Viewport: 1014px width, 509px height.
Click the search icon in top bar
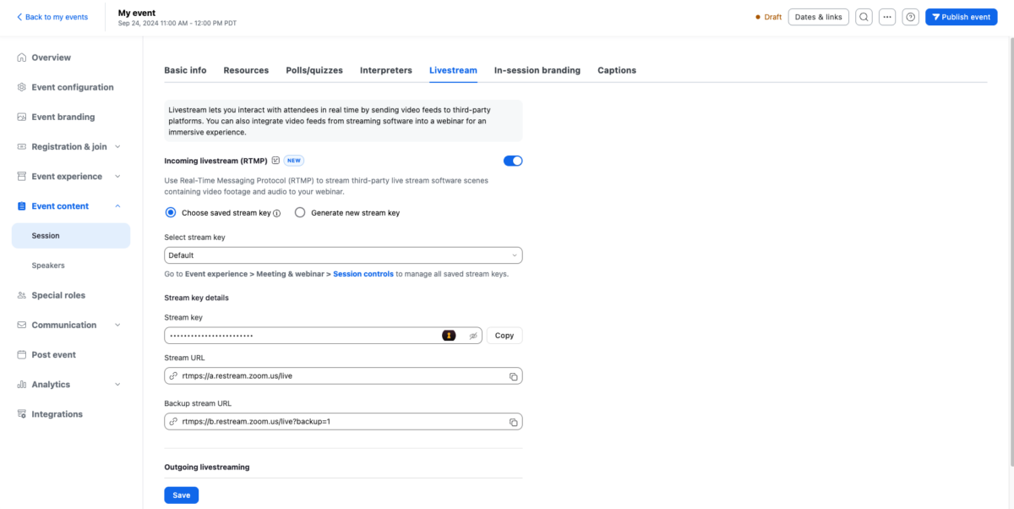864,17
